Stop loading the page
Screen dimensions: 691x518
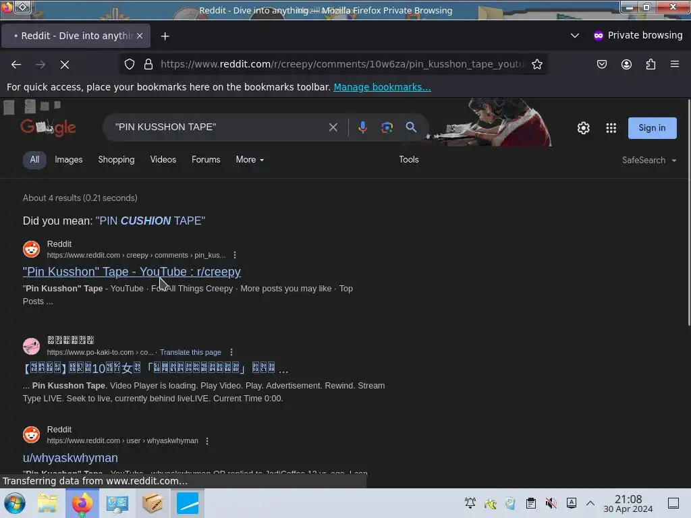point(65,64)
